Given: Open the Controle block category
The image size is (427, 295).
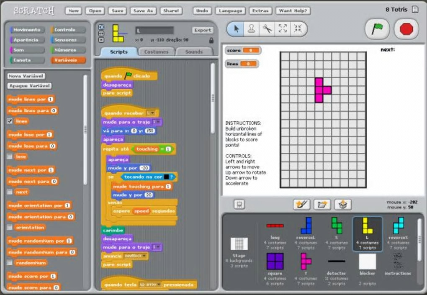Looking at the screenshot, I should click(68, 30).
